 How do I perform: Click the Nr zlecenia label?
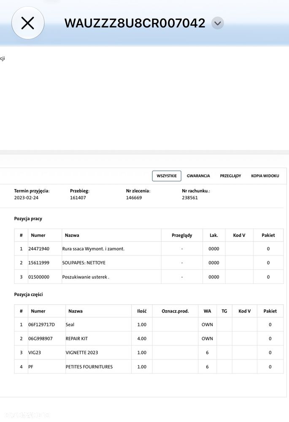point(138,191)
